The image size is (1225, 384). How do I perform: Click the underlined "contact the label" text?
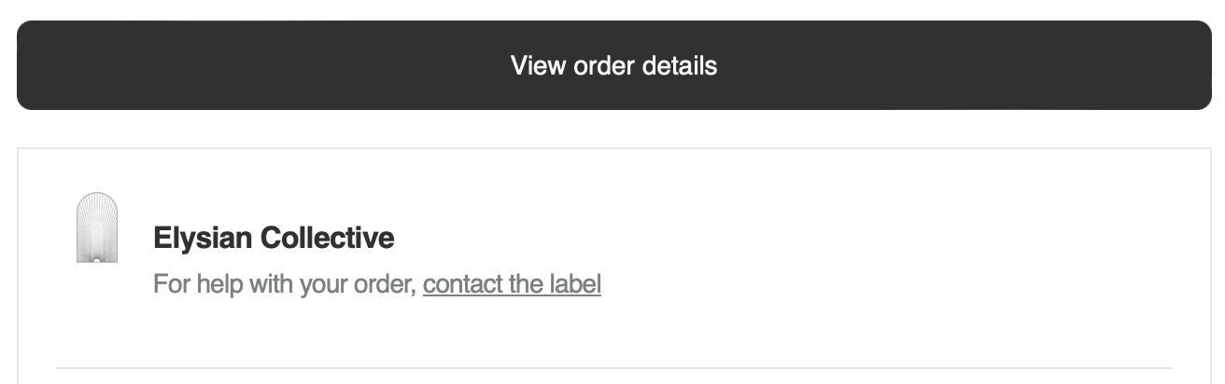click(512, 283)
